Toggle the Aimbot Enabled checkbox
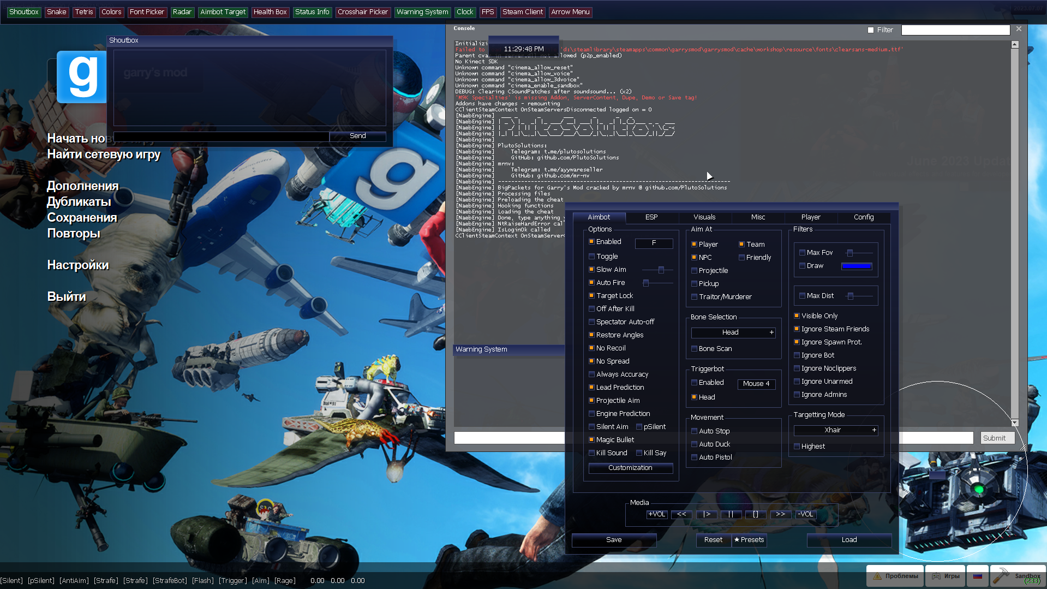 point(591,241)
